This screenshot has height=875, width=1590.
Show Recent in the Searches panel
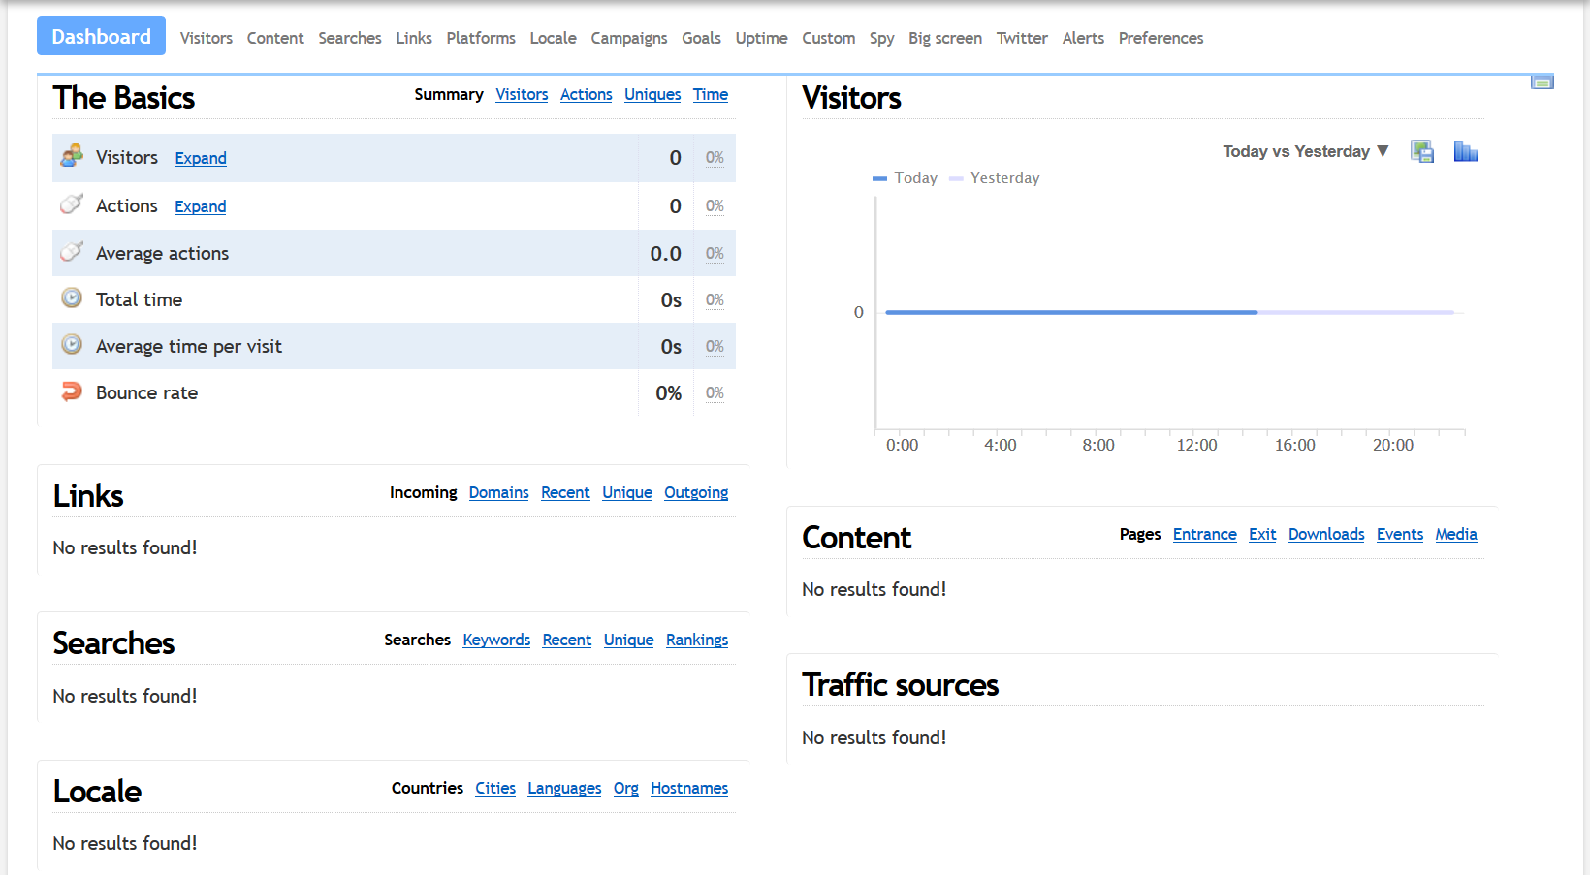click(x=567, y=640)
